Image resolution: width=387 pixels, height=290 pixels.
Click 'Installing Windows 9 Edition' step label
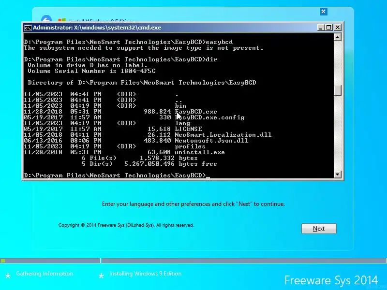(x=146, y=274)
